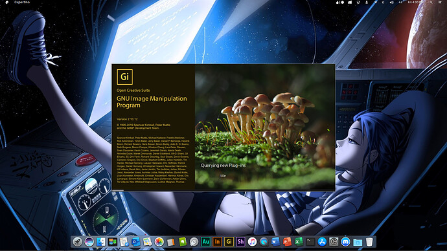447x251 pixels.
Task: Open Microsoft Word from the dock
Action: pos(275,242)
